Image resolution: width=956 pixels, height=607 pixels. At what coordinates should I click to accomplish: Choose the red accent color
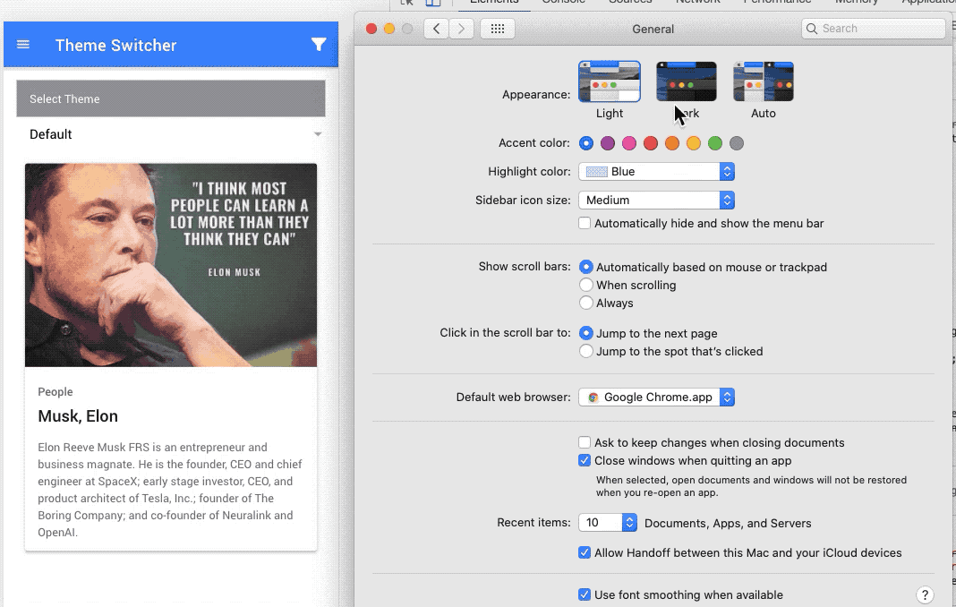click(x=651, y=143)
